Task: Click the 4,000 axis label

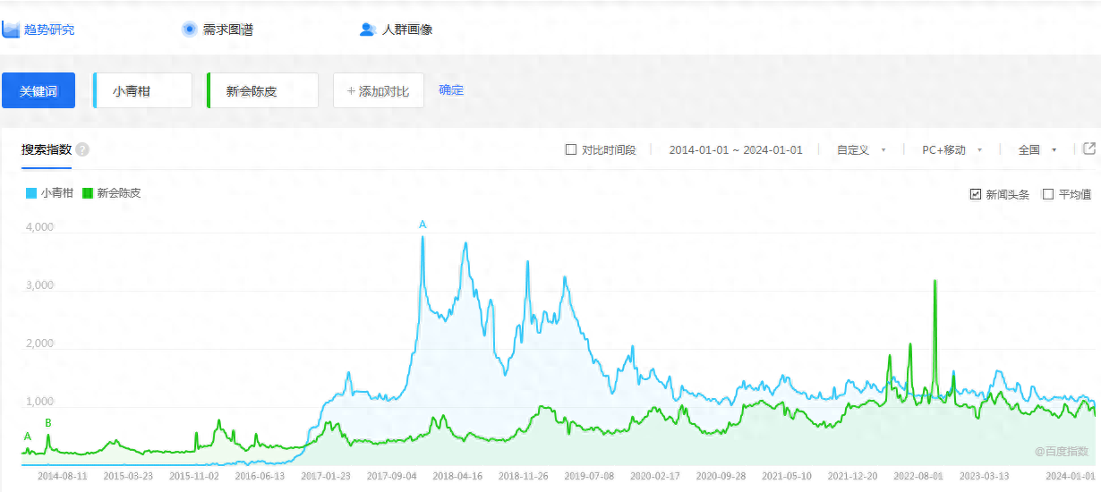Action: click(39, 227)
